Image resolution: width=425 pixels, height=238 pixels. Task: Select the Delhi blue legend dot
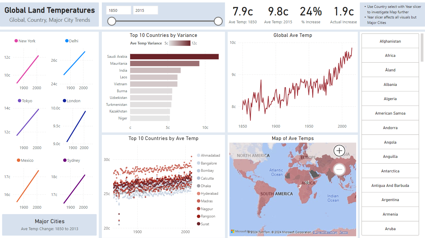click(x=67, y=41)
